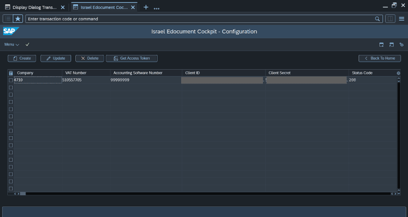Select the Israel Edocument Cockpit tab
Screen dimensions: 408x217
coord(104,7)
